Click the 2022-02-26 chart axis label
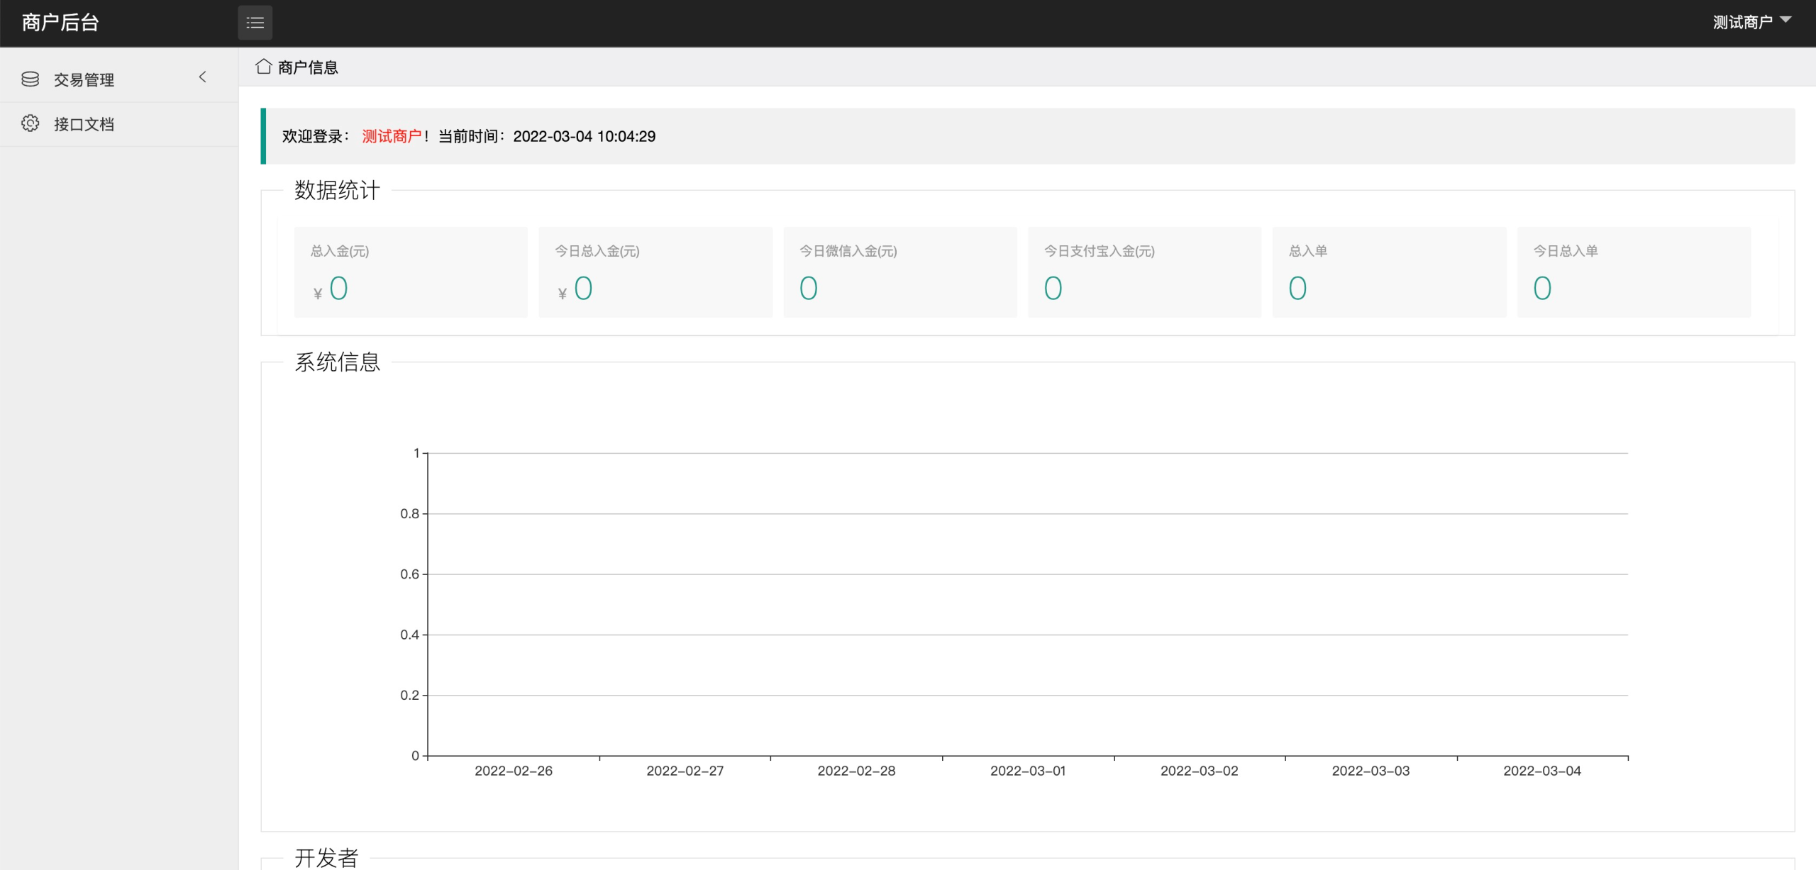The image size is (1816, 870). click(514, 771)
